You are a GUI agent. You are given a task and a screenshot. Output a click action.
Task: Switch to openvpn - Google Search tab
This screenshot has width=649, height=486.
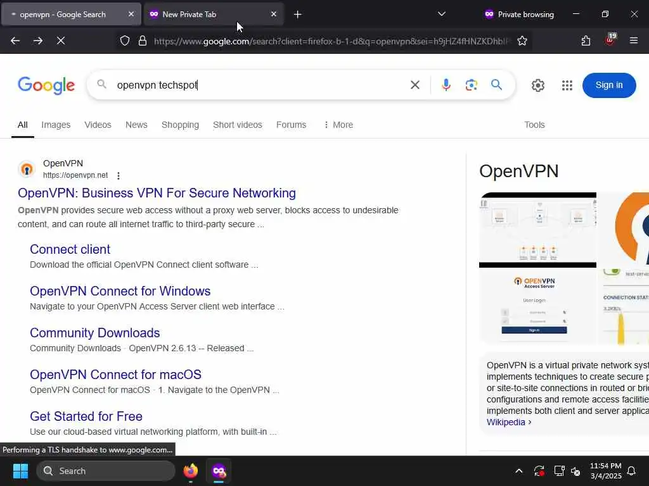click(x=71, y=15)
